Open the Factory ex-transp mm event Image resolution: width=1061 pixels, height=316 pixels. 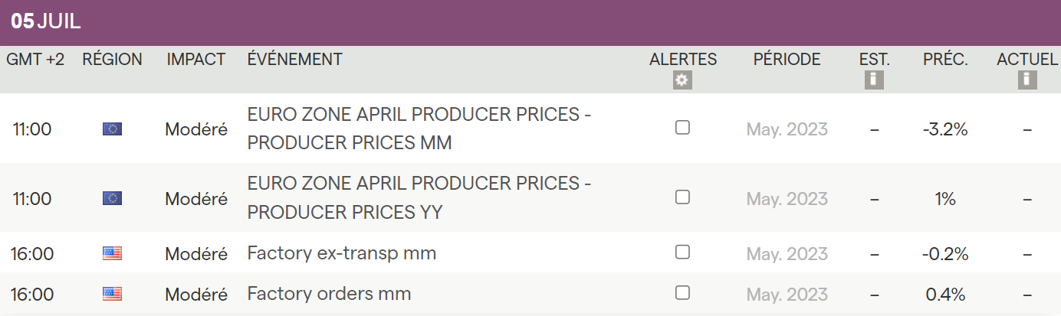click(x=341, y=253)
